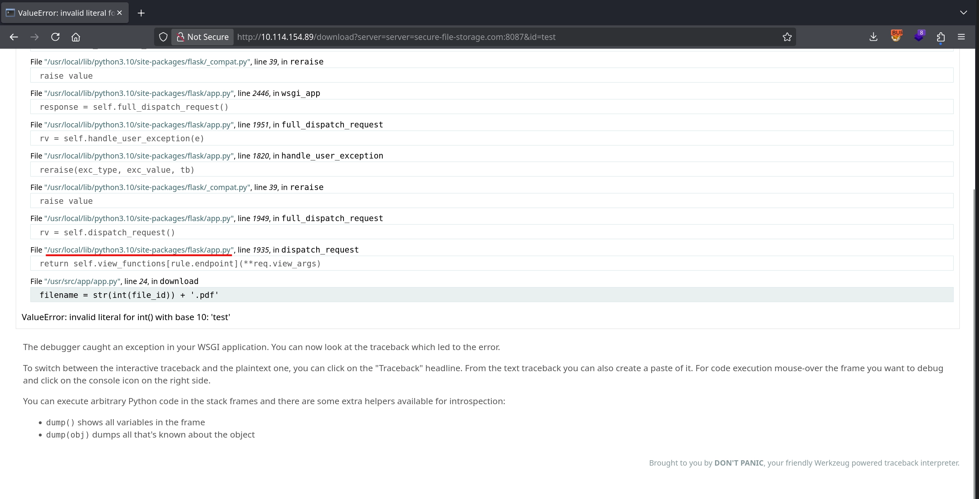Bookmark this page with the star

[787, 37]
